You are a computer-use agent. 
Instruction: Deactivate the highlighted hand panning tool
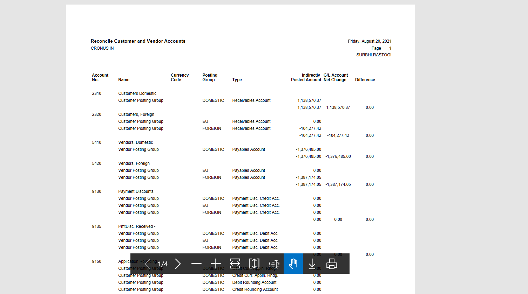click(x=293, y=264)
